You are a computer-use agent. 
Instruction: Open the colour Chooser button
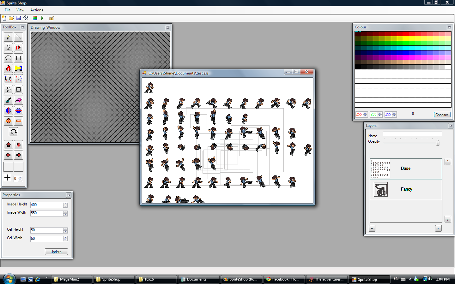[442, 115]
